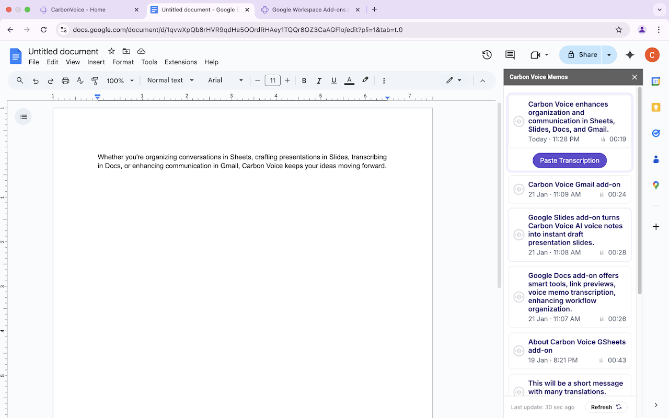Switch to the CarbonVoice - Home tab
669x418 pixels.
tap(89, 9)
